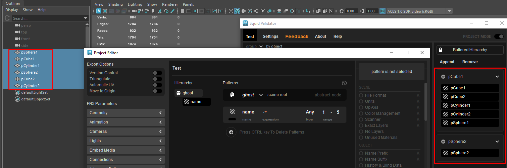This screenshot has width=507, height=168.
Task: Toggle the Use Default Material icon
Action: coord(244,11)
